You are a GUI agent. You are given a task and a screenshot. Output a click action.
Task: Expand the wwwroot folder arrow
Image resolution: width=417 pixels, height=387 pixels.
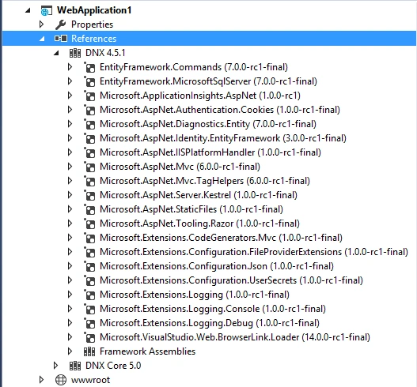[x=41, y=380]
